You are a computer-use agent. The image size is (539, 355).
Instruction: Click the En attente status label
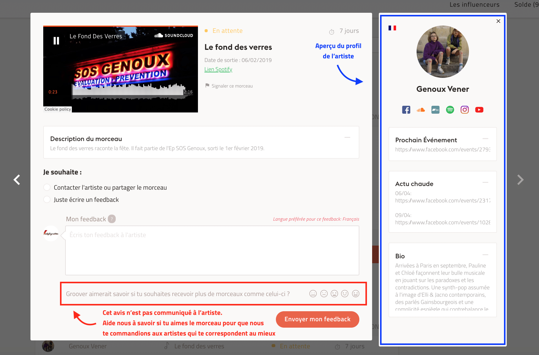[x=227, y=31]
